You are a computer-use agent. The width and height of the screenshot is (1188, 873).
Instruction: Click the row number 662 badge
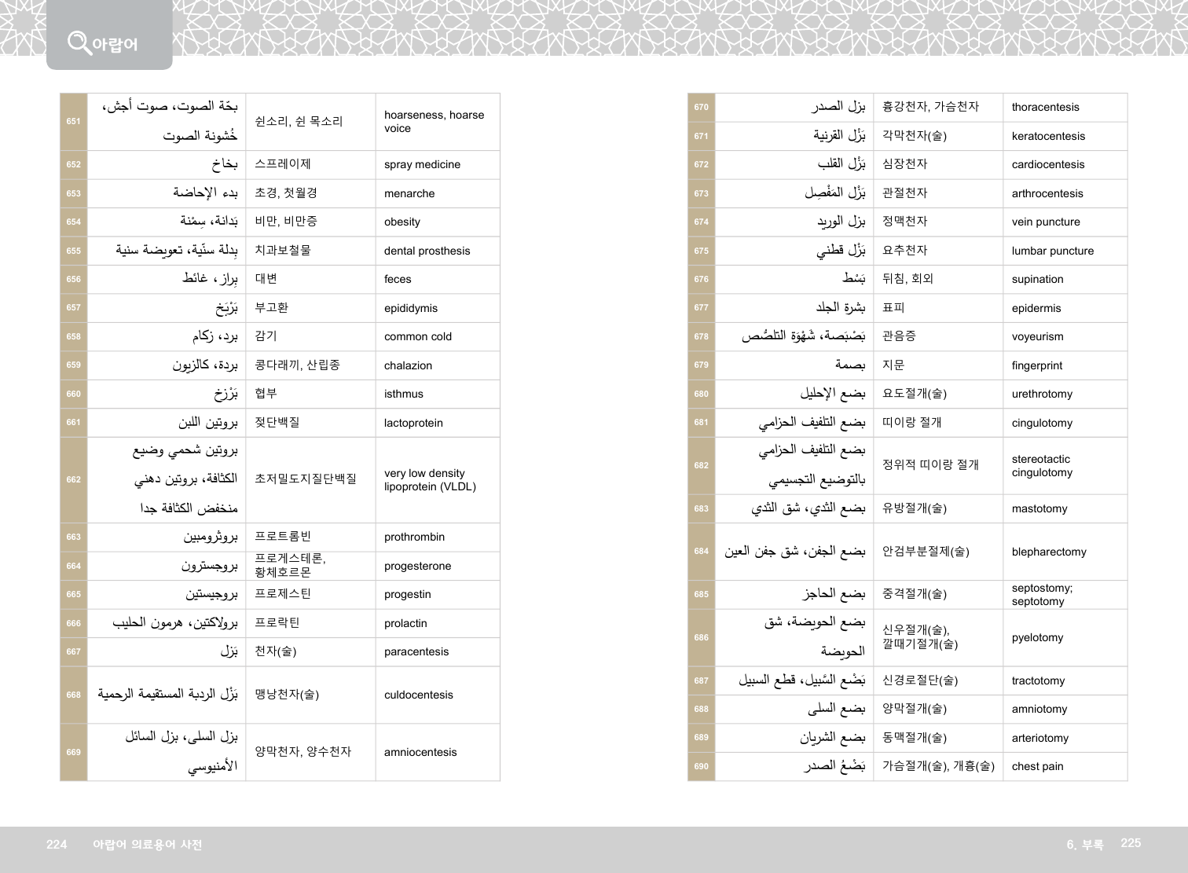coord(73,479)
